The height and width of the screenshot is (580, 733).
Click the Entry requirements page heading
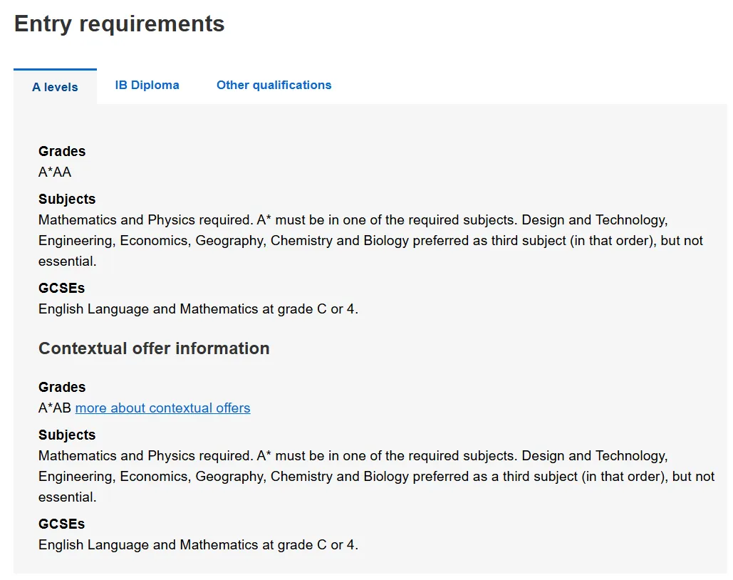click(x=119, y=24)
